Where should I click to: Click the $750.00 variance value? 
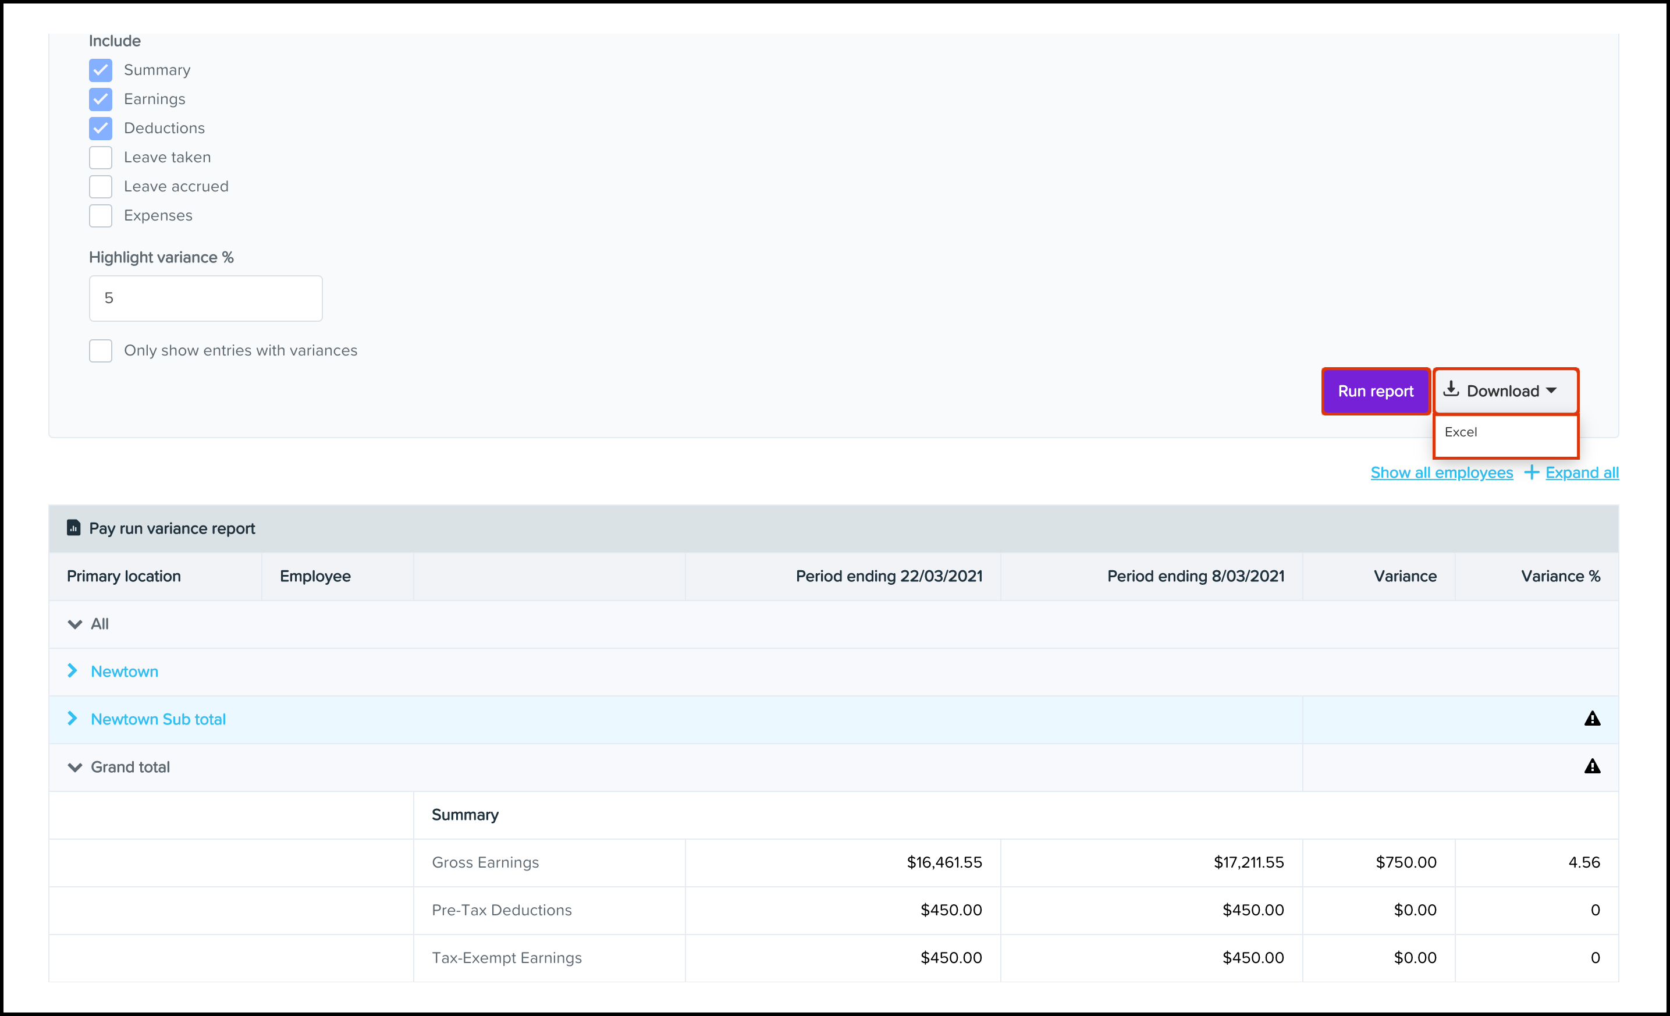pos(1406,862)
